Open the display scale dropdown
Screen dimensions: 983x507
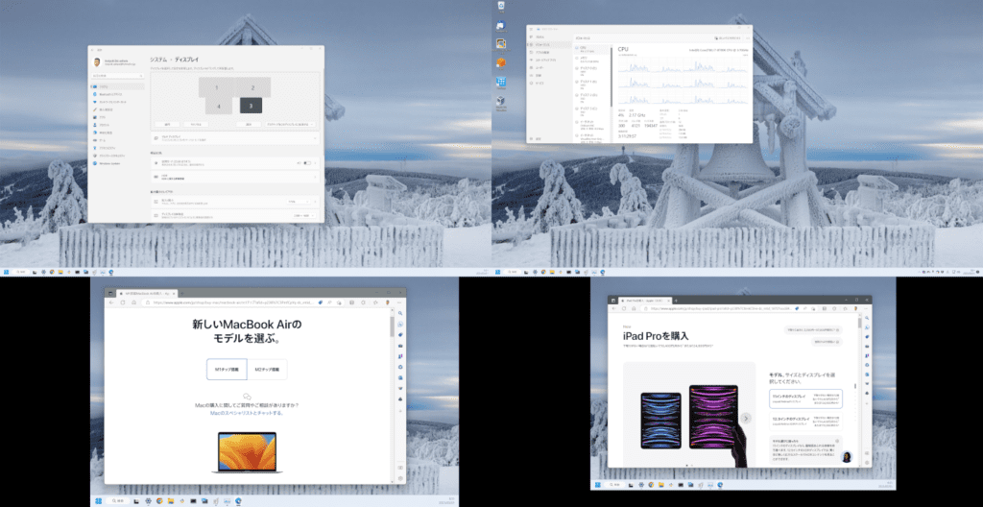[299, 202]
